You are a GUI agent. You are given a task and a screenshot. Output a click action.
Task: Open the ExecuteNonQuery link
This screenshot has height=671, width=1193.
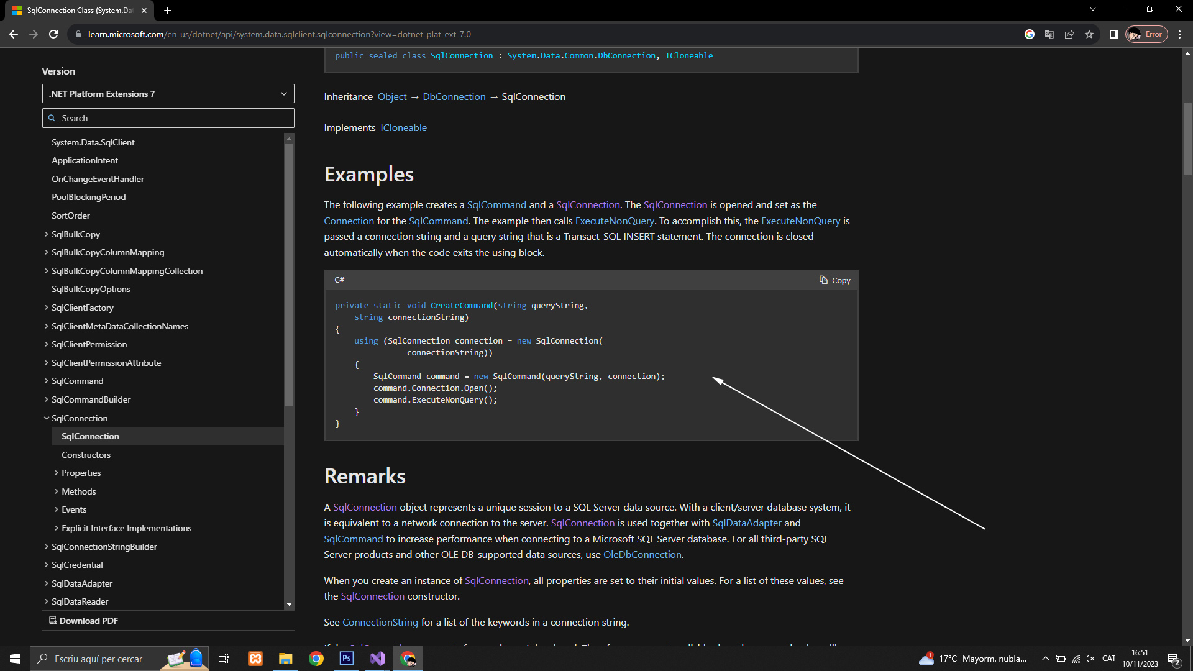(x=614, y=221)
